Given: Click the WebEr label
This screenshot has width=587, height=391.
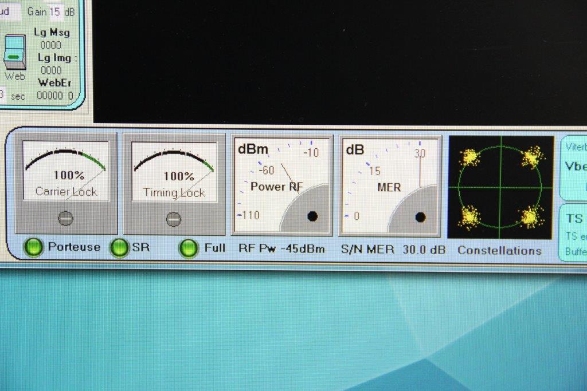Looking at the screenshot, I should [x=54, y=82].
